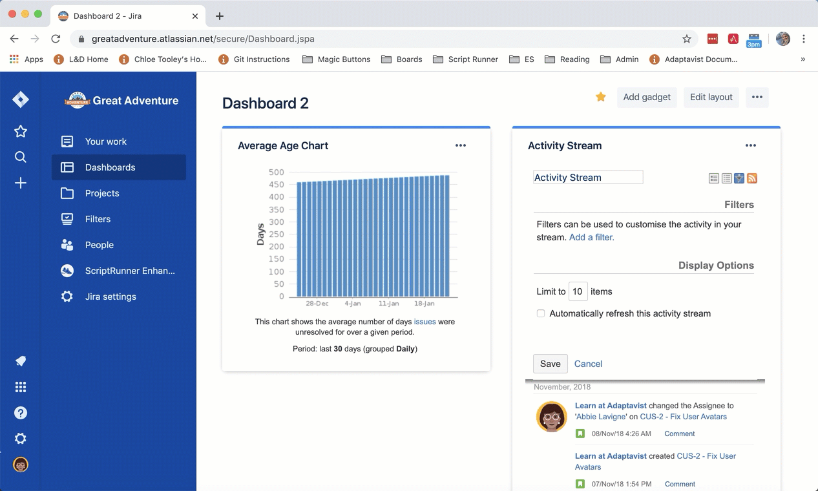Open the Jira home diamond logo

click(21, 99)
